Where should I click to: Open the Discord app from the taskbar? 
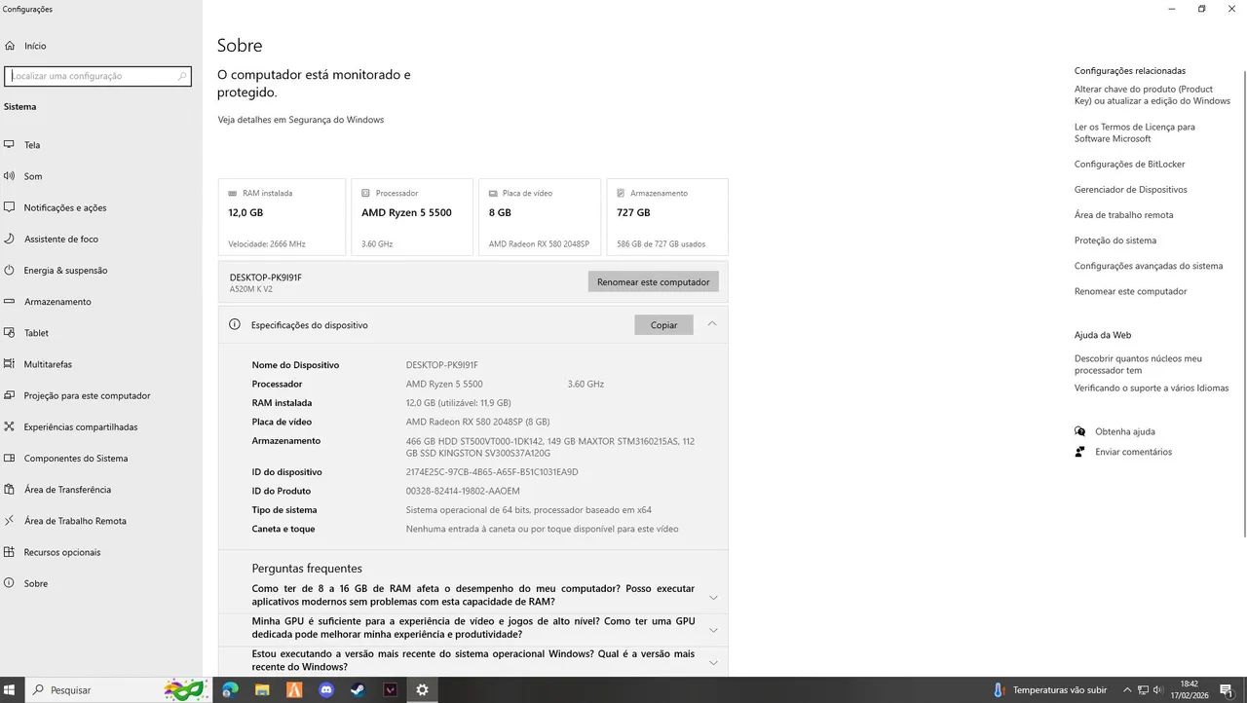[x=325, y=689]
